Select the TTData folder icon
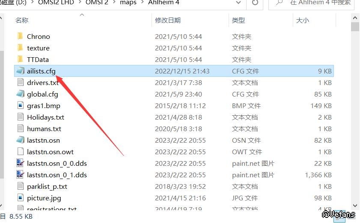 point(20,59)
